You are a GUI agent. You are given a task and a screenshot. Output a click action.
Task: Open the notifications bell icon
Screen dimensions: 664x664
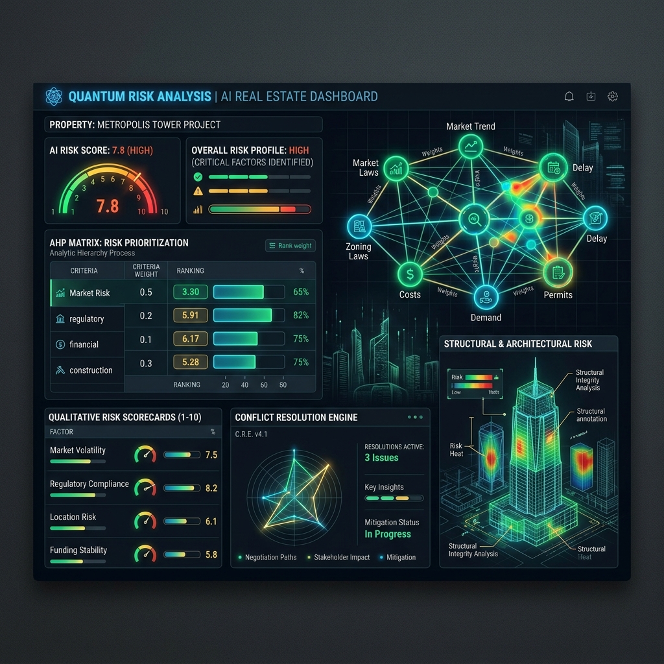point(569,97)
